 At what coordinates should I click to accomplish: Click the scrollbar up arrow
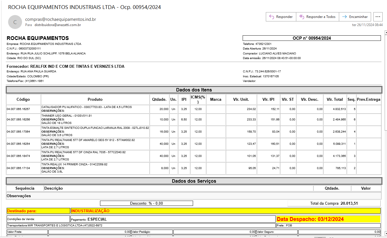click(x=385, y=32)
